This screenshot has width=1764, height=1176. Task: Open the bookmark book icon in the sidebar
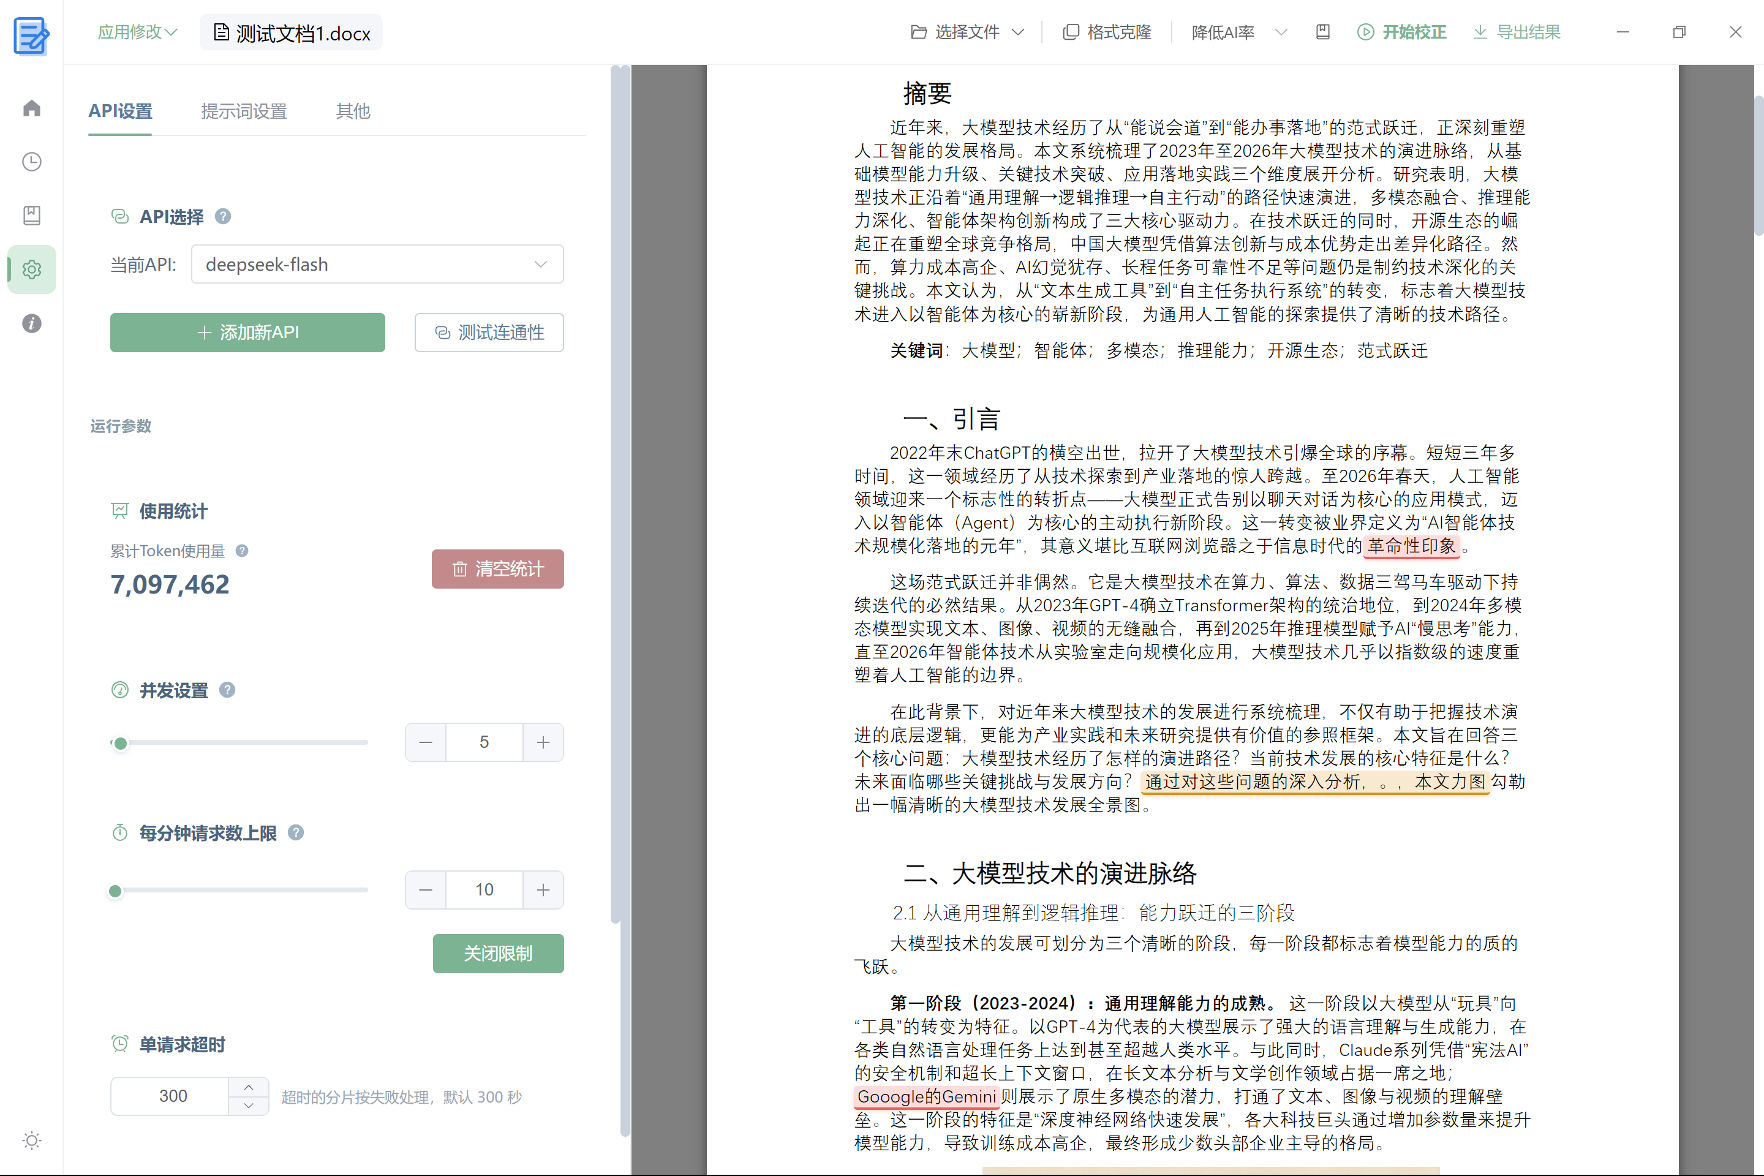click(31, 215)
